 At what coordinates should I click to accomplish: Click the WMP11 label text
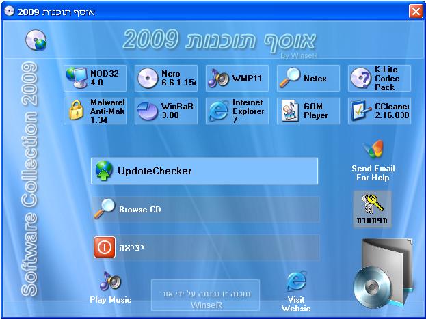tap(247, 79)
